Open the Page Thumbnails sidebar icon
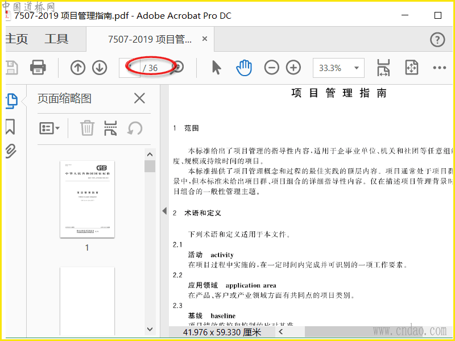 (x=12, y=101)
